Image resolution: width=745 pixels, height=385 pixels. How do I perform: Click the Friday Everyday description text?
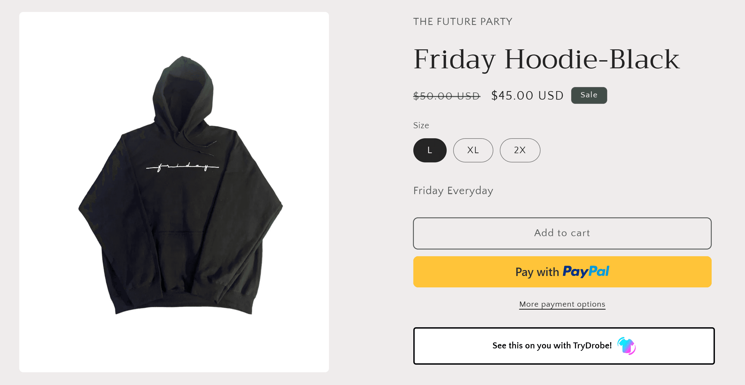coord(453,191)
